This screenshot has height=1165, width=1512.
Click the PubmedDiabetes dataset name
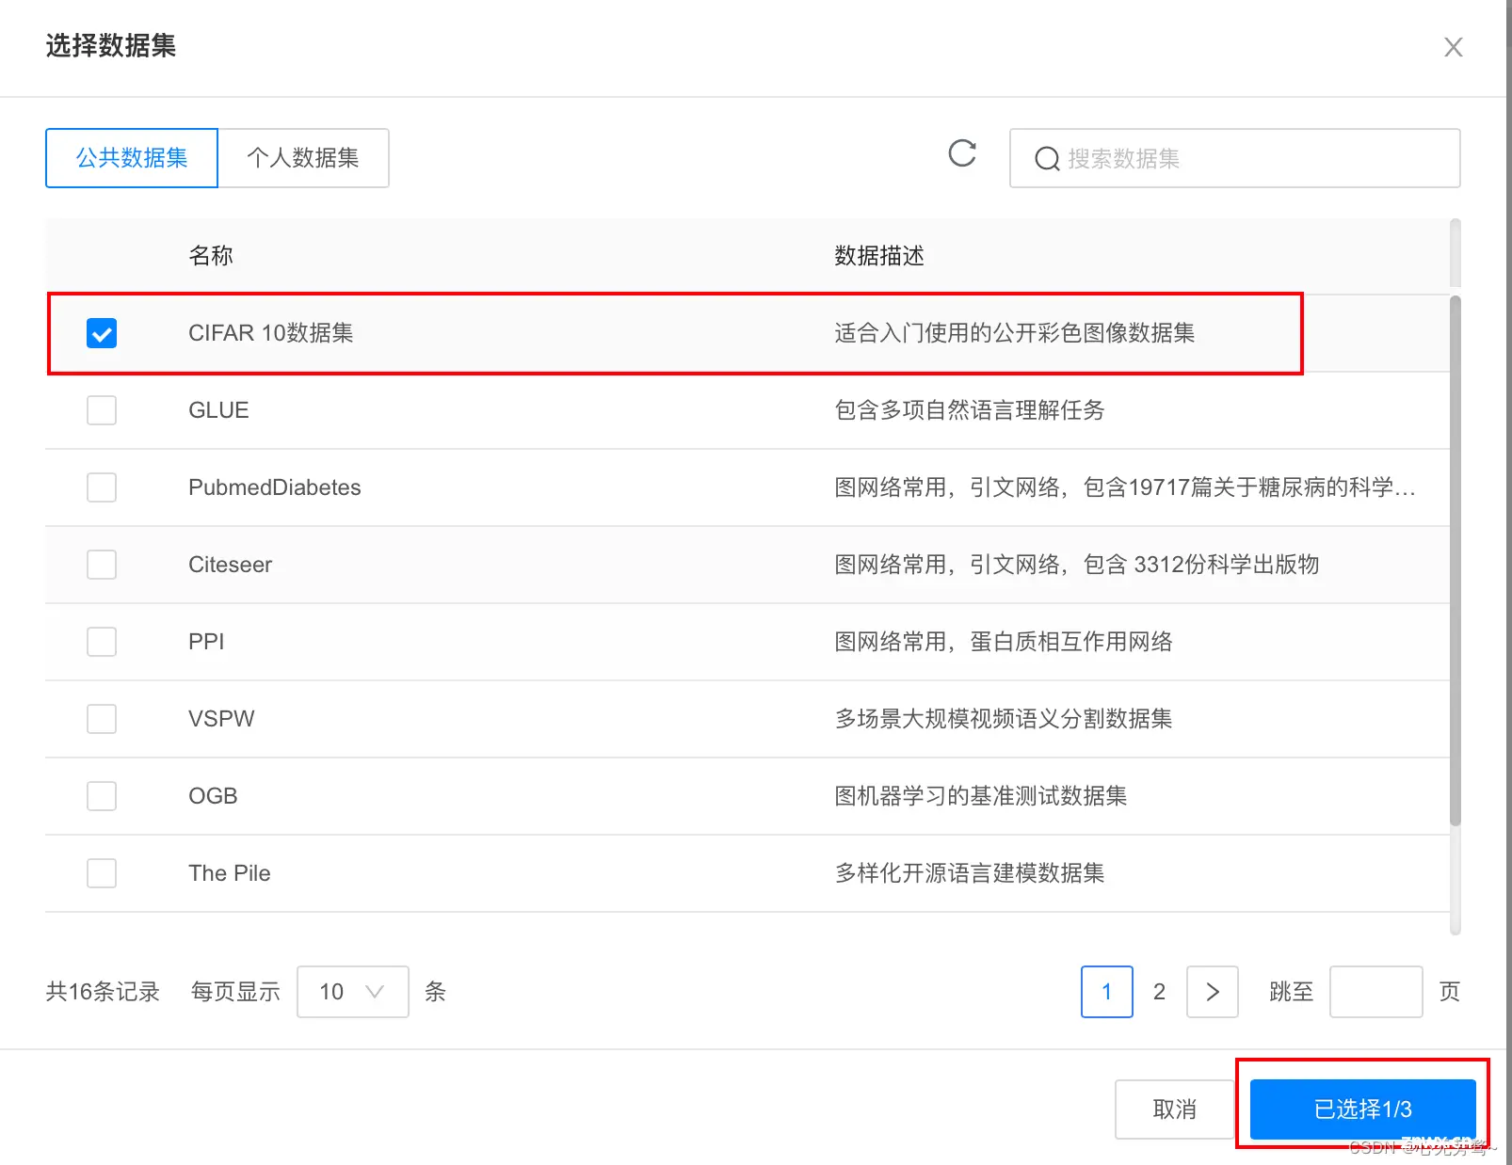[x=275, y=487]
